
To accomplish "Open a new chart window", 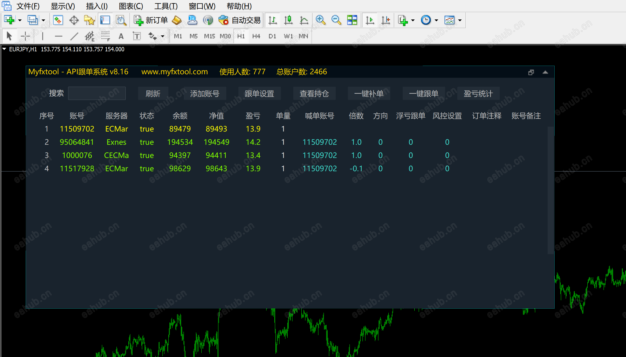I will tap(9, 20).
